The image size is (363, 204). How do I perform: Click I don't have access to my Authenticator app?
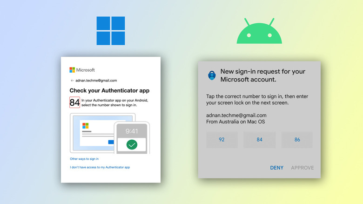100,167
